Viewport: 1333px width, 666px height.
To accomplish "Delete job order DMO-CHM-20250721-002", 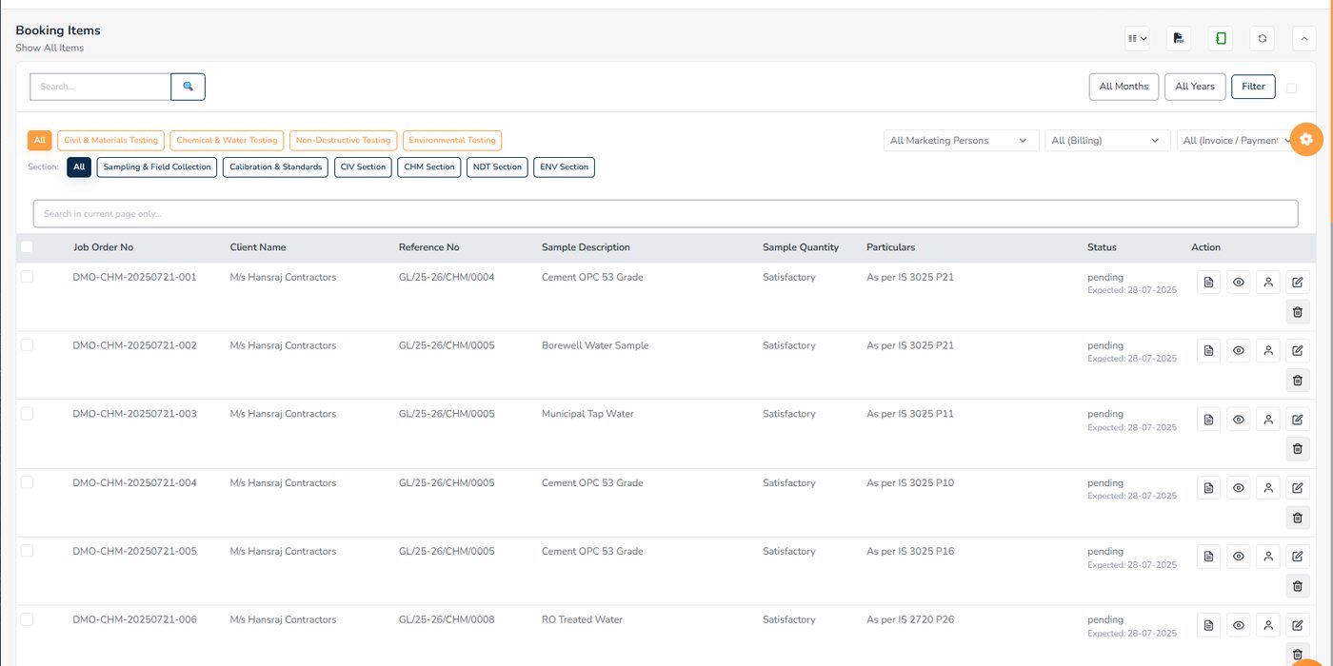I will pyautogui.click(x=1298, y=380).
